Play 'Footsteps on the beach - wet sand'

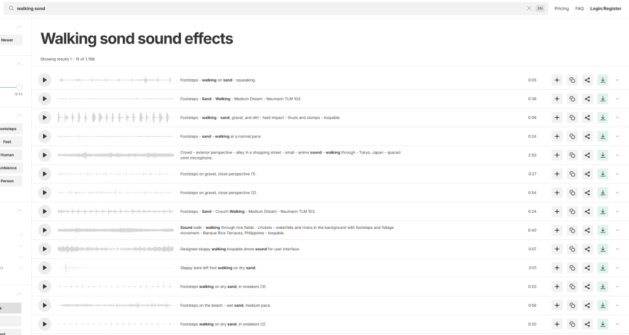[x=44, y=305]
